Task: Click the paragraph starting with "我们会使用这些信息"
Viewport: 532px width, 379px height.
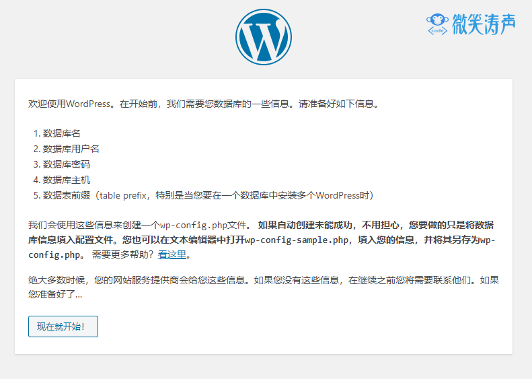Action: 262,240
